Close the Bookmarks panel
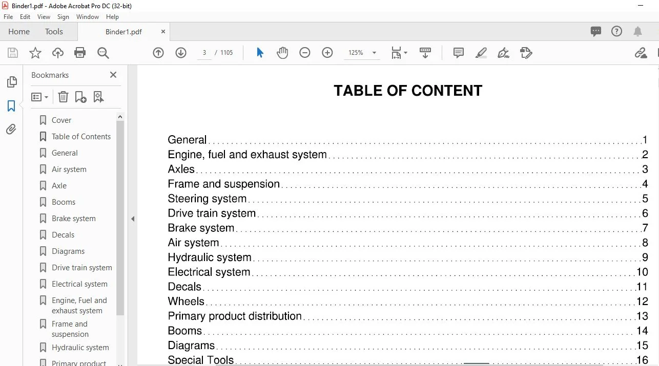 113,75
